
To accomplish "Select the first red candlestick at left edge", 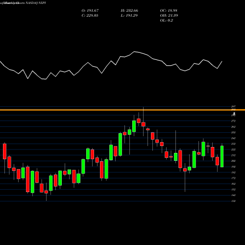I will tap(4, 151).
